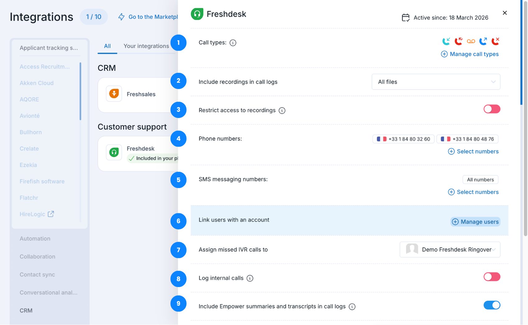Image resolution: width=528 pixels, height=325 pixels.
Task: Click info icon beside Restrict access to recordings
Action: pyautogui.click(x=282, y=111)
